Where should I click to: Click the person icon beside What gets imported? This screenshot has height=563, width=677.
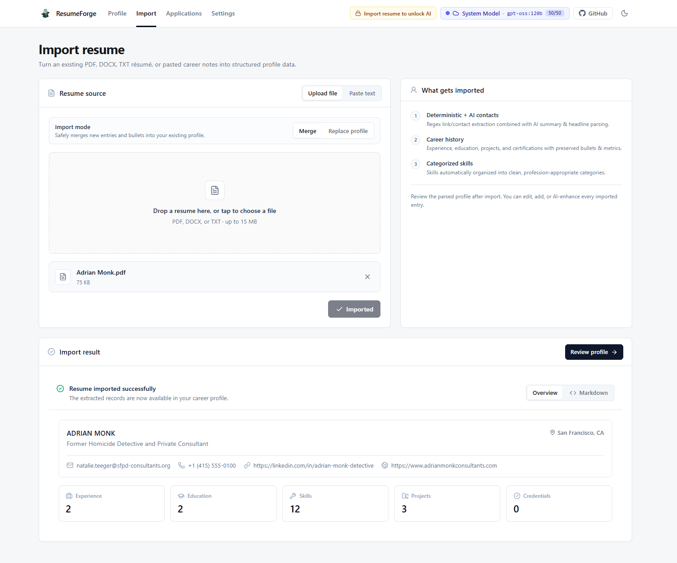(414, 90)
